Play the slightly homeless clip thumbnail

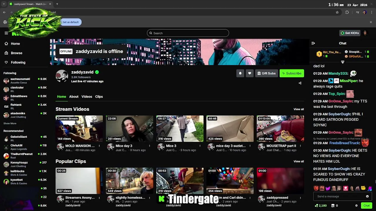(x=130, y=181)
